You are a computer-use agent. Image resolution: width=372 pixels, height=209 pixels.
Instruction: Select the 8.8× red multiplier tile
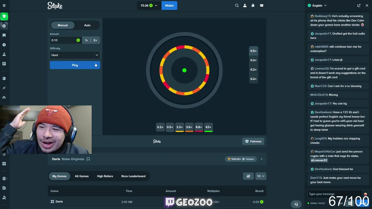click(x=199, y=127)
